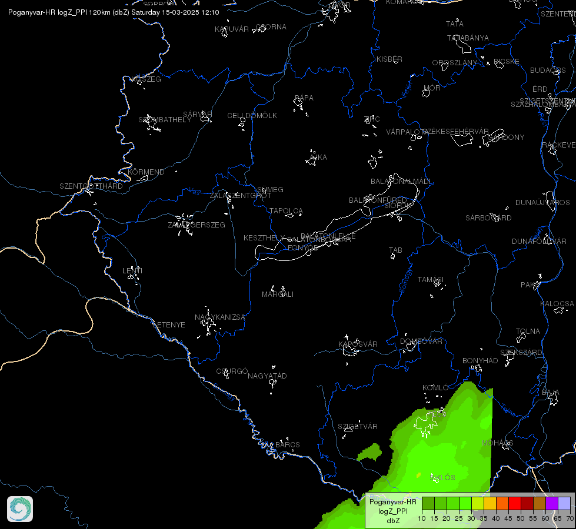Click the 55-60 dBZ brown legend swatch
Screen dimensions: 576x529
click(x=540, y=504)
